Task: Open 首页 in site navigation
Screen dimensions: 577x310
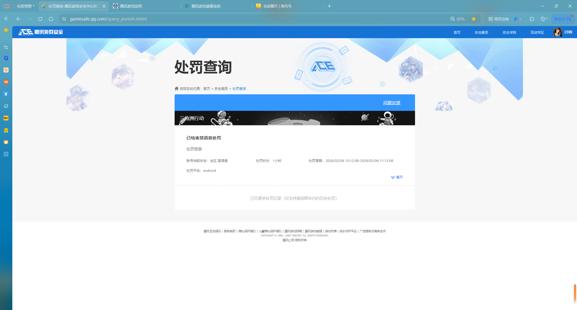Action: 457,32
